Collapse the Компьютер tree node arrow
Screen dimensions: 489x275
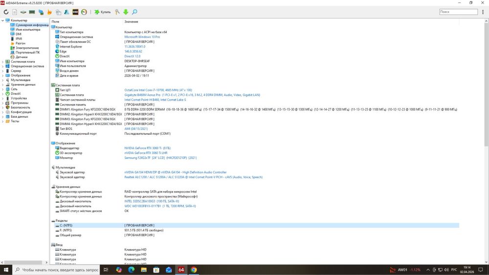click(2, 20)
